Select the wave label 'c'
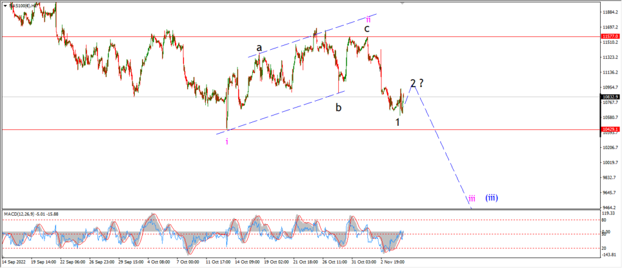This screenshot has height=268, width=622. pyautogui.click(x=367, y=29)
